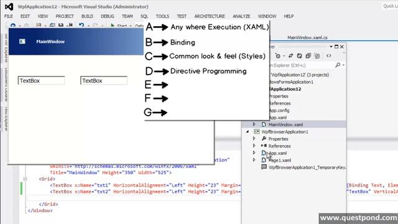
Task: Click the Save All toolbar icon
Action: [x=70, y=25]
